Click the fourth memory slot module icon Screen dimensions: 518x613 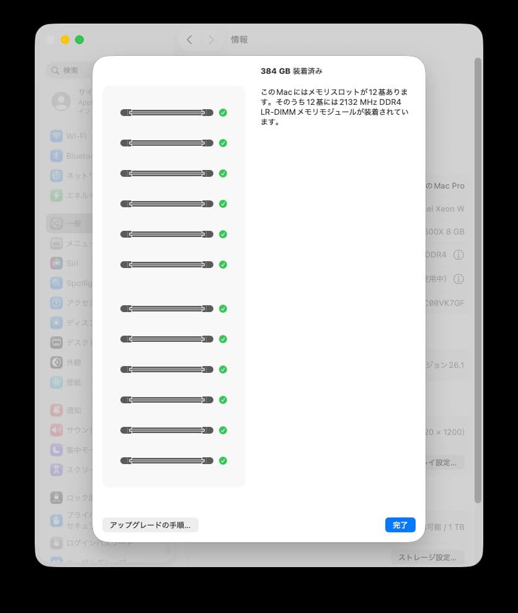tap(167, 204)
